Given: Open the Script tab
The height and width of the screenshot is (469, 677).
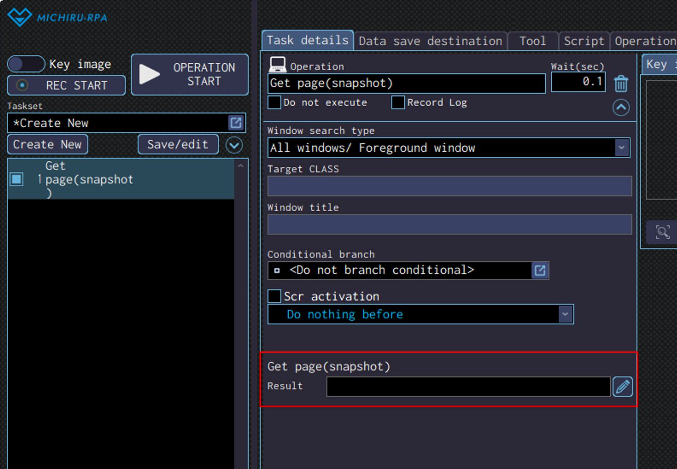Looking at the screenshot, I should click(x=583, y=41).
